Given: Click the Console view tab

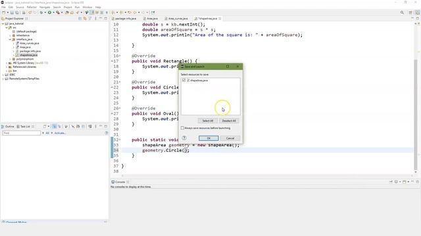Looking at the screenshot, I should coord(120,182).
